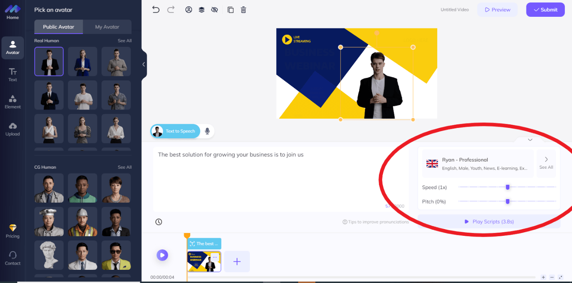Select the CG doctor avatar with stethoscope
This screenshot has width=572, height=283.
(49, 188)
